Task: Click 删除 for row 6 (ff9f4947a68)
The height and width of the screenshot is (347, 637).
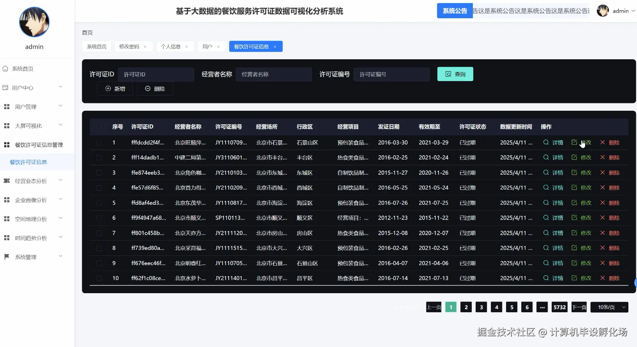Action: (x=610, y=218)
